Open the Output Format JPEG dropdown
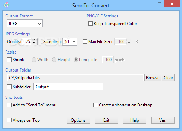Image resolution: width=182 pixels, height=131 pixels. tap(25, 24)
